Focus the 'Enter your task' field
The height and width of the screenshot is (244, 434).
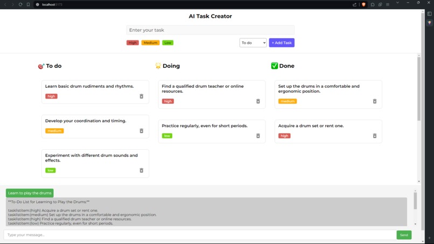point(211,30)
